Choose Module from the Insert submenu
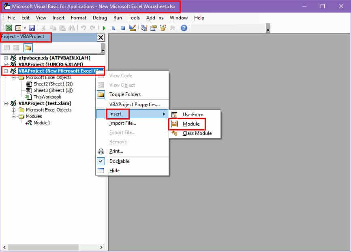The image size is (351, 252). pyautogui.click(x=191, y=124)
